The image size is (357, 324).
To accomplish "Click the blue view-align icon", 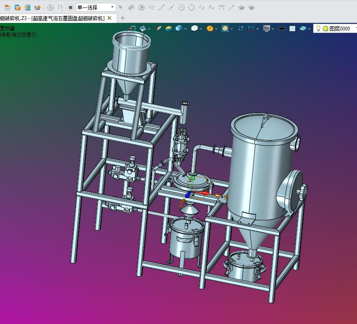I will (143, 28).
